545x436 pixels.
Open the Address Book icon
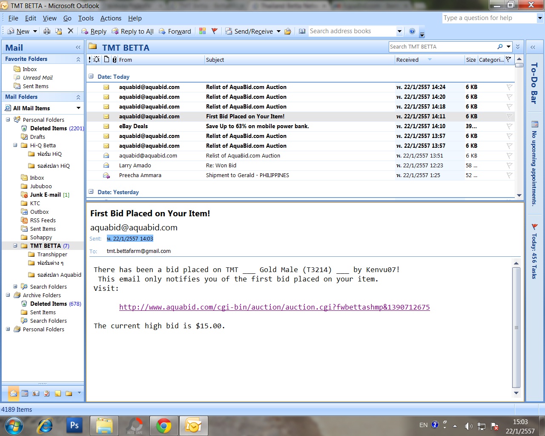302,31
